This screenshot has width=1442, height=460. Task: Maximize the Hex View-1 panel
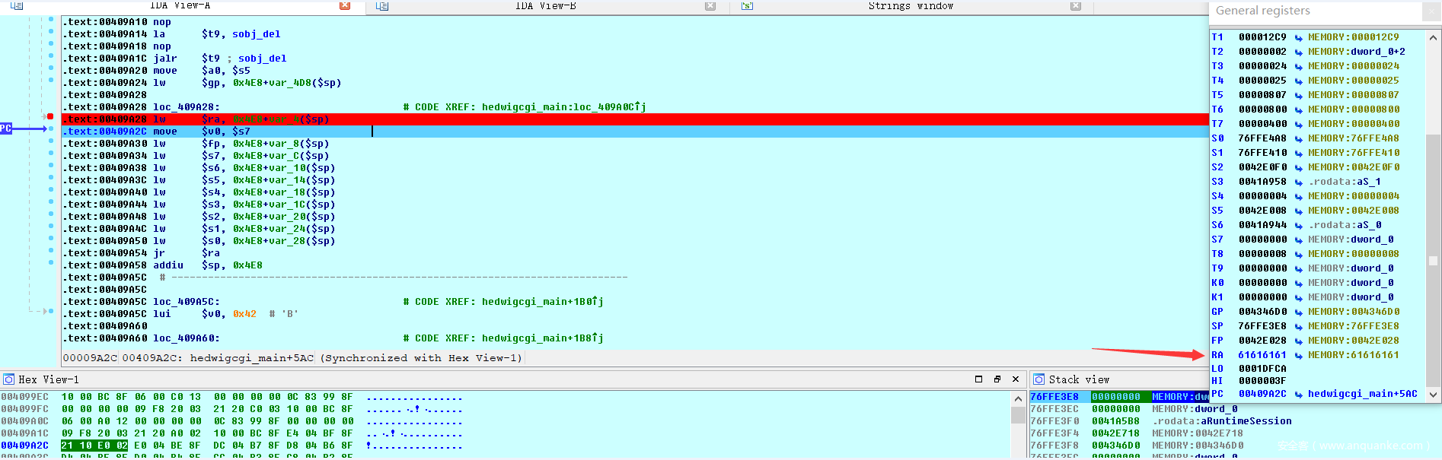979,379
